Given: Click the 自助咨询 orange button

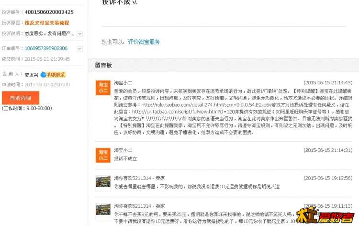Looking at the screenshot, I should [21, 98].
